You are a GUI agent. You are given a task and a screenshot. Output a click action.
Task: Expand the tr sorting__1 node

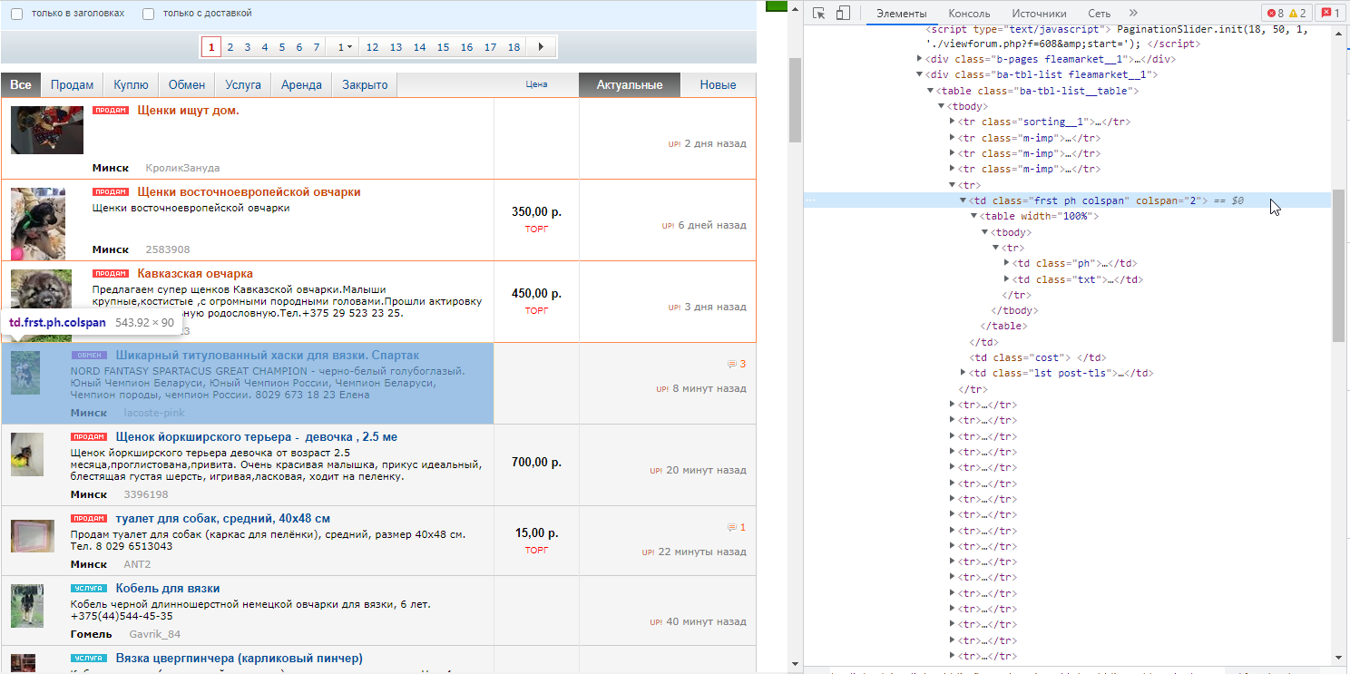point(953,122)
